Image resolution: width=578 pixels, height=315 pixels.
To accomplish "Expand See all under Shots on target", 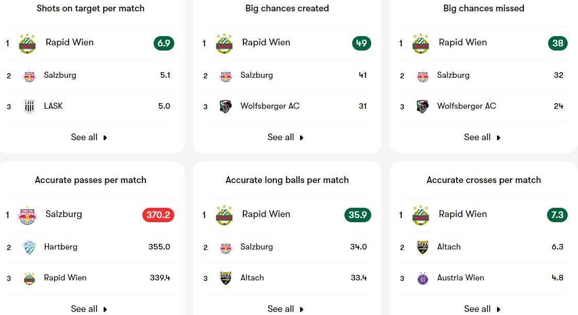I will 89,138.
